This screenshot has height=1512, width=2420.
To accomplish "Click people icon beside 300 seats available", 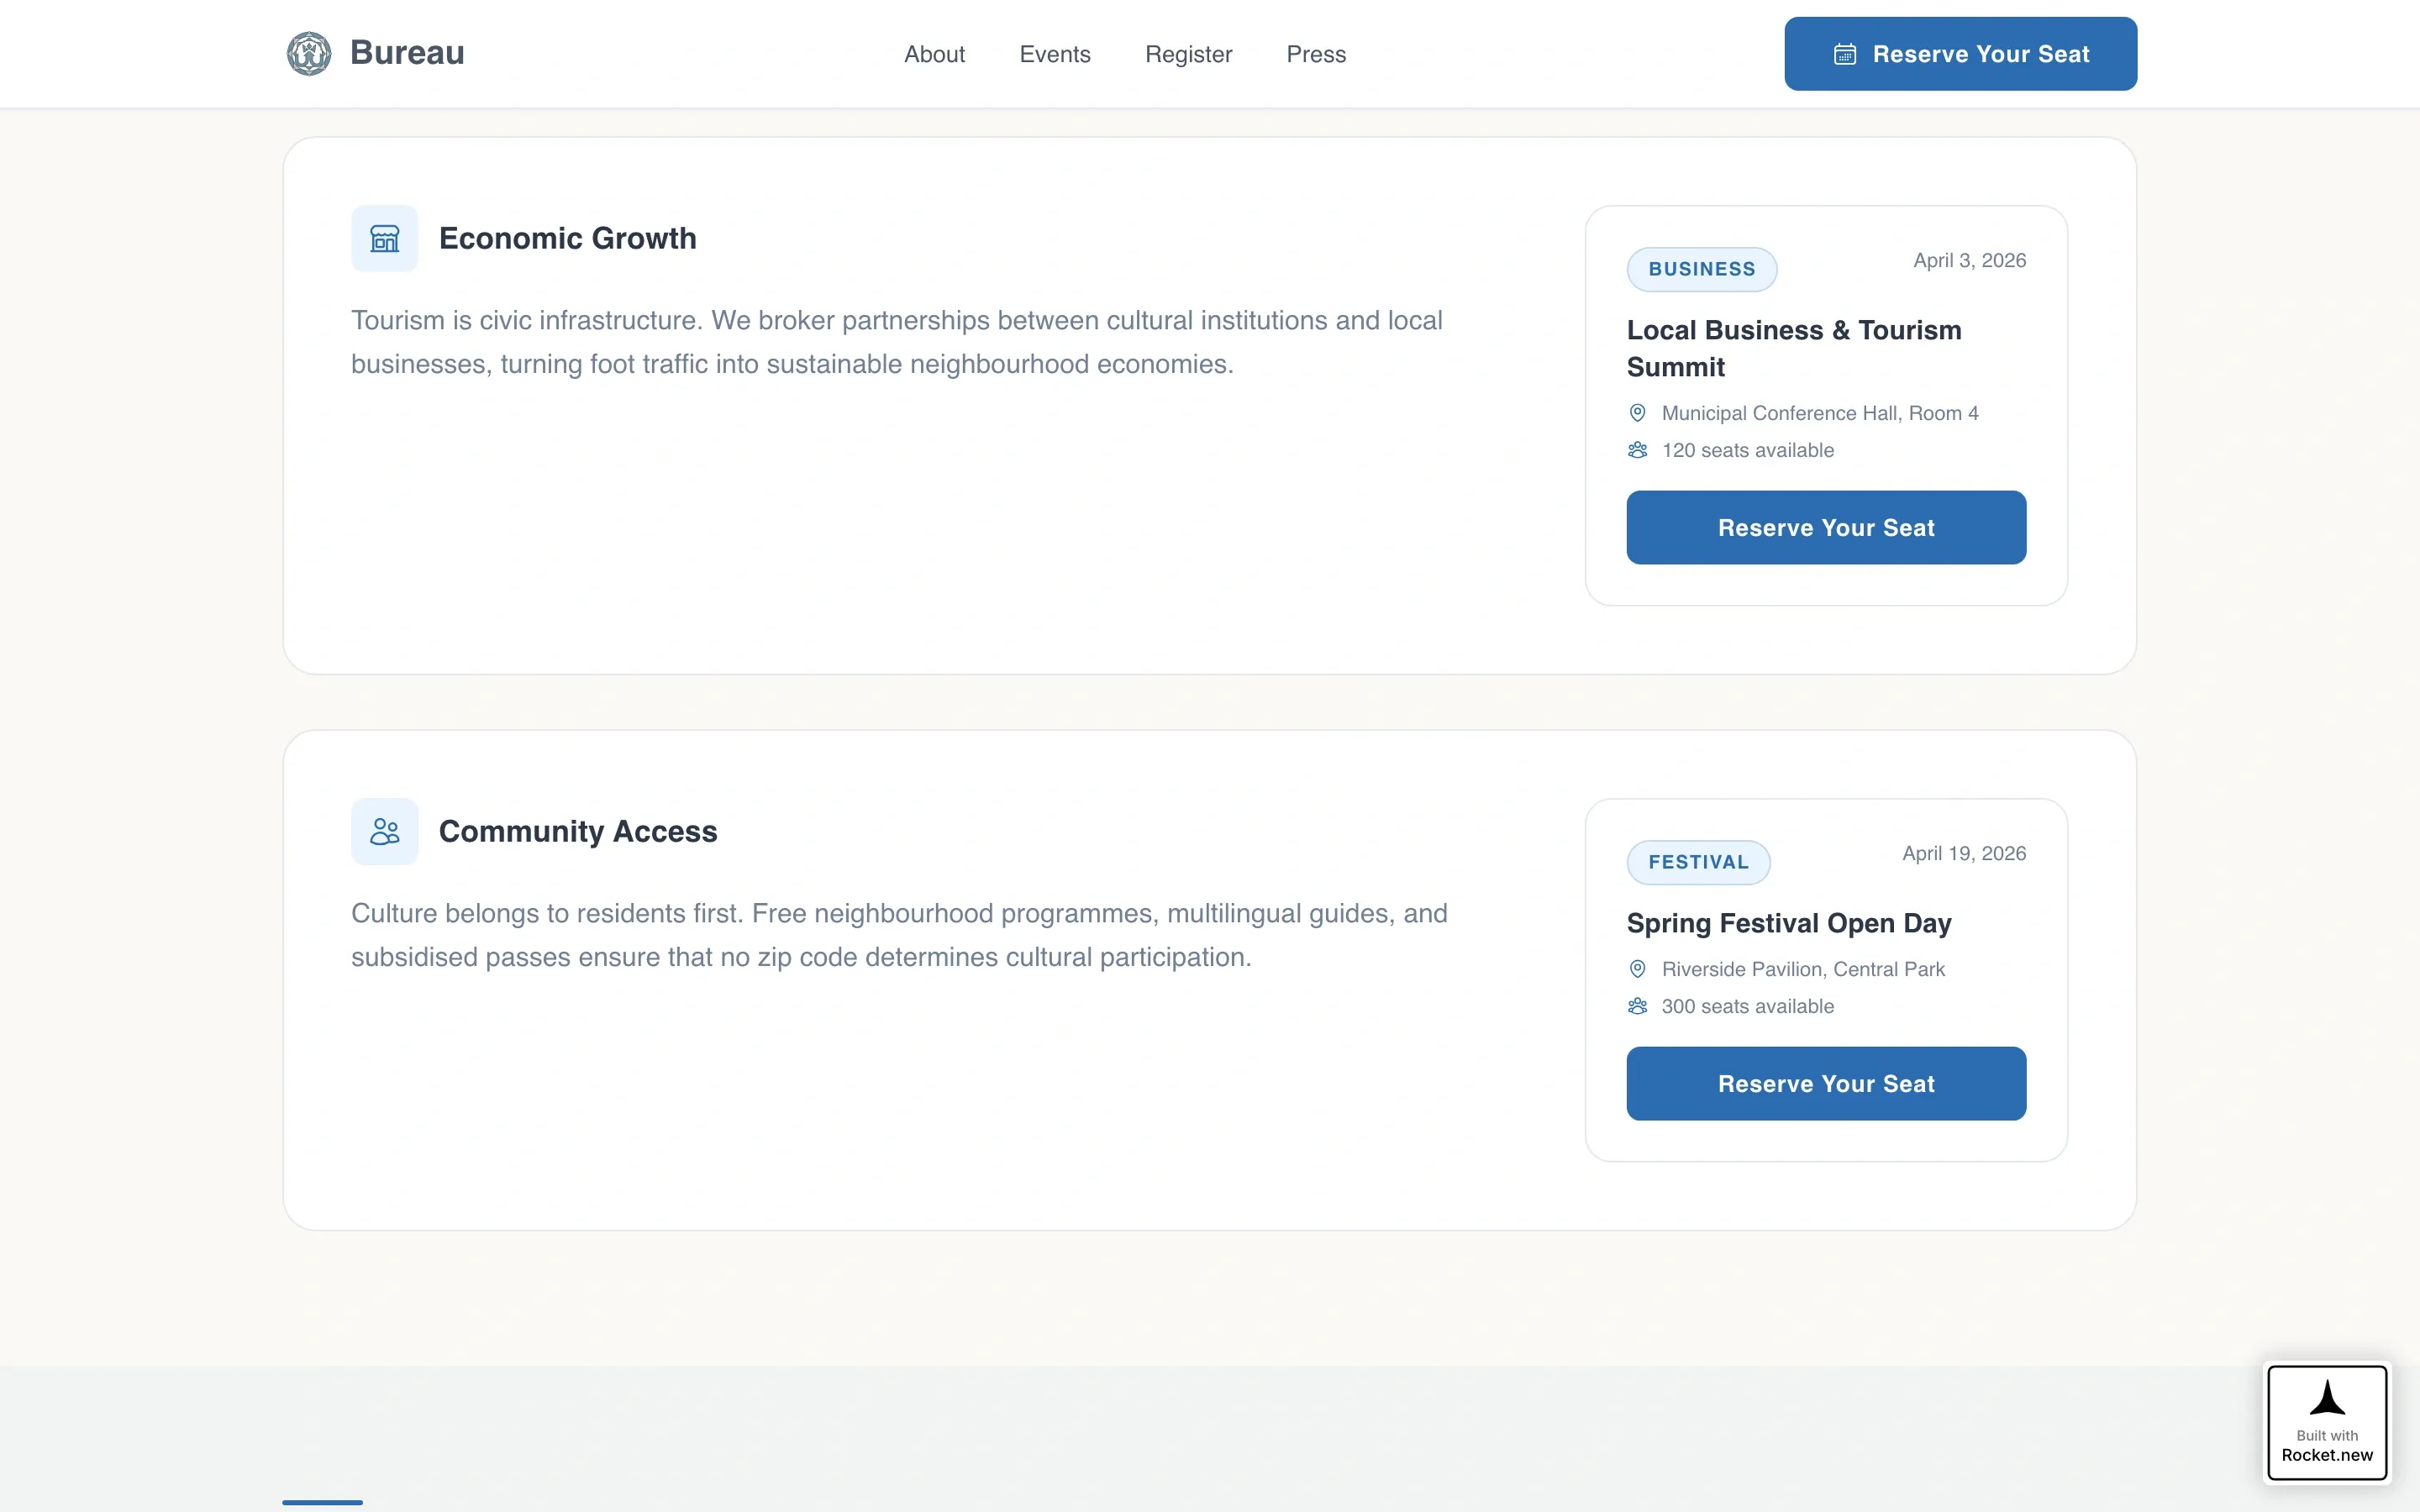I will [1637, 1006].
